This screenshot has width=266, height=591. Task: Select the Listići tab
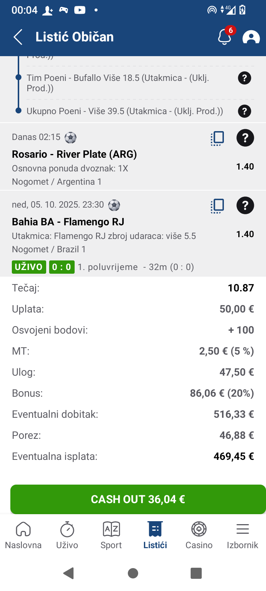(155, 535)
